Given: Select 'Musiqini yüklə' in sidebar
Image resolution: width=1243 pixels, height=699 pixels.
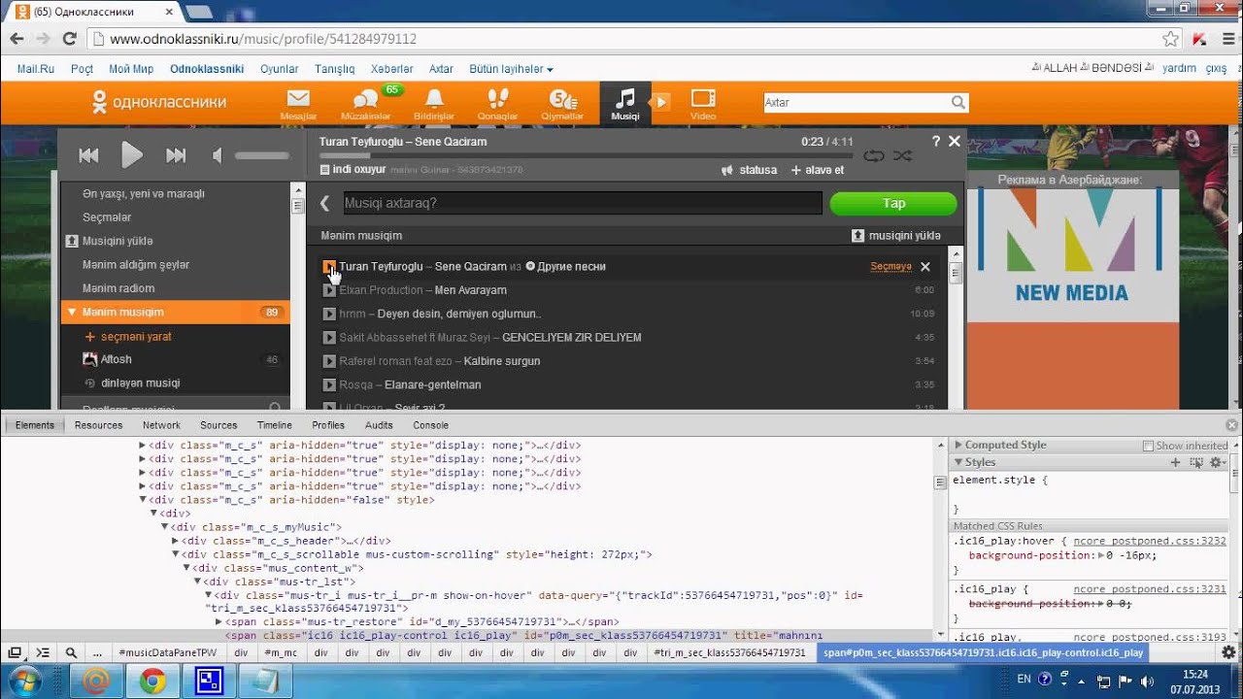Looking at the screenshot, I should pyautogui.click(x=118, y=241).
